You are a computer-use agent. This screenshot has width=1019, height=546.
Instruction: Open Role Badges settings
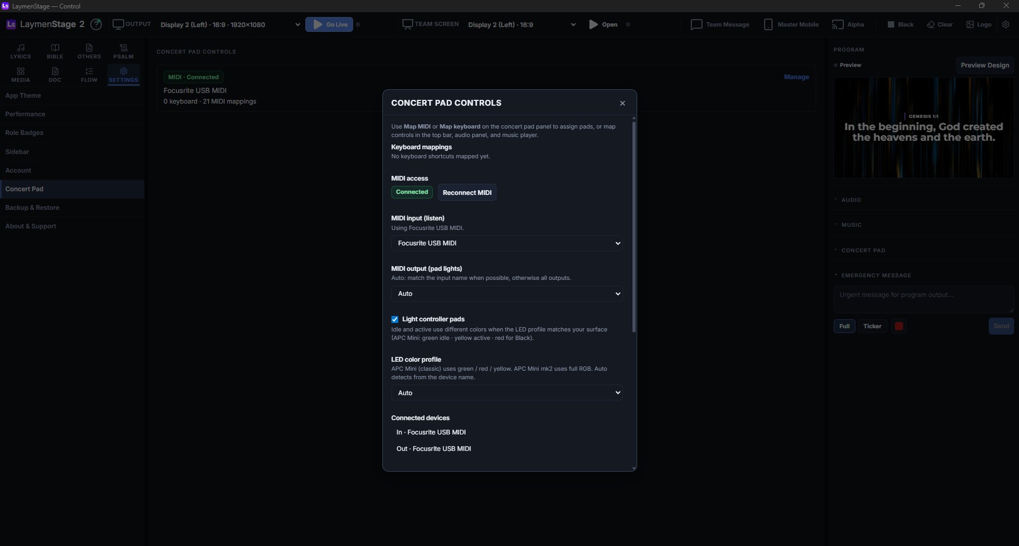72,133
